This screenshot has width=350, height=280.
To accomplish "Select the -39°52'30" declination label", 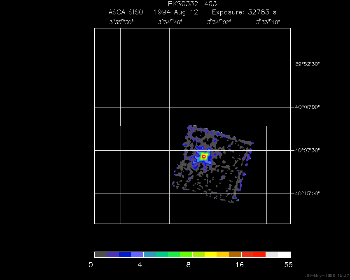I will [x=306, y=64].
